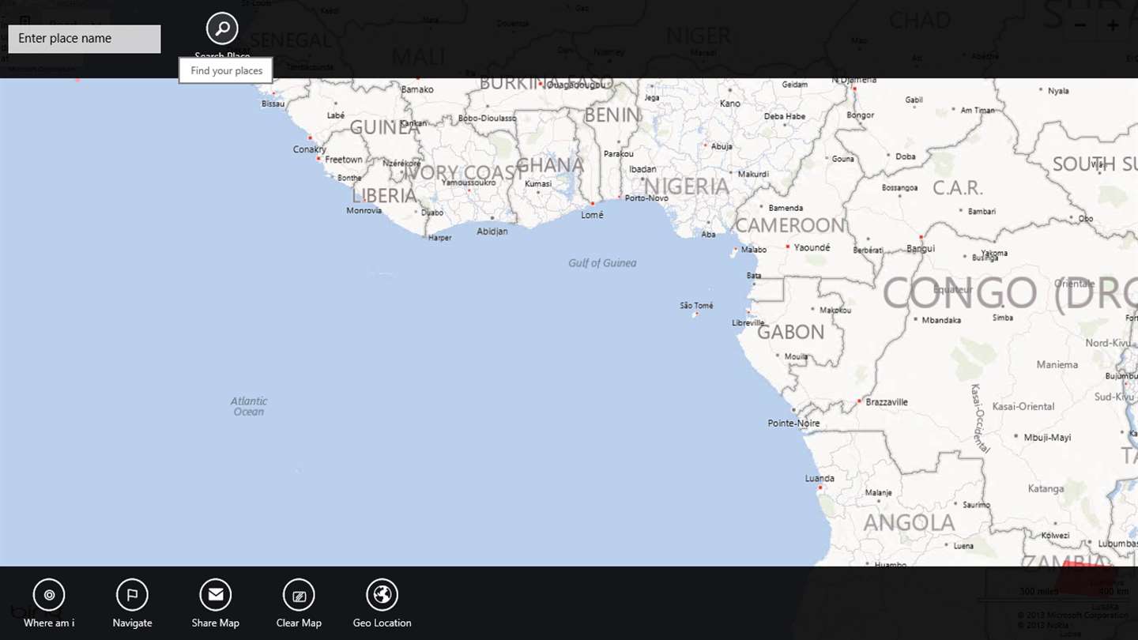Click the Malabo city label

tap(754, 250)
